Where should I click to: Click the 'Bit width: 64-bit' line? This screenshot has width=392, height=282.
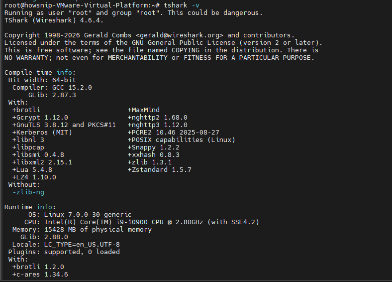(42, 80)
